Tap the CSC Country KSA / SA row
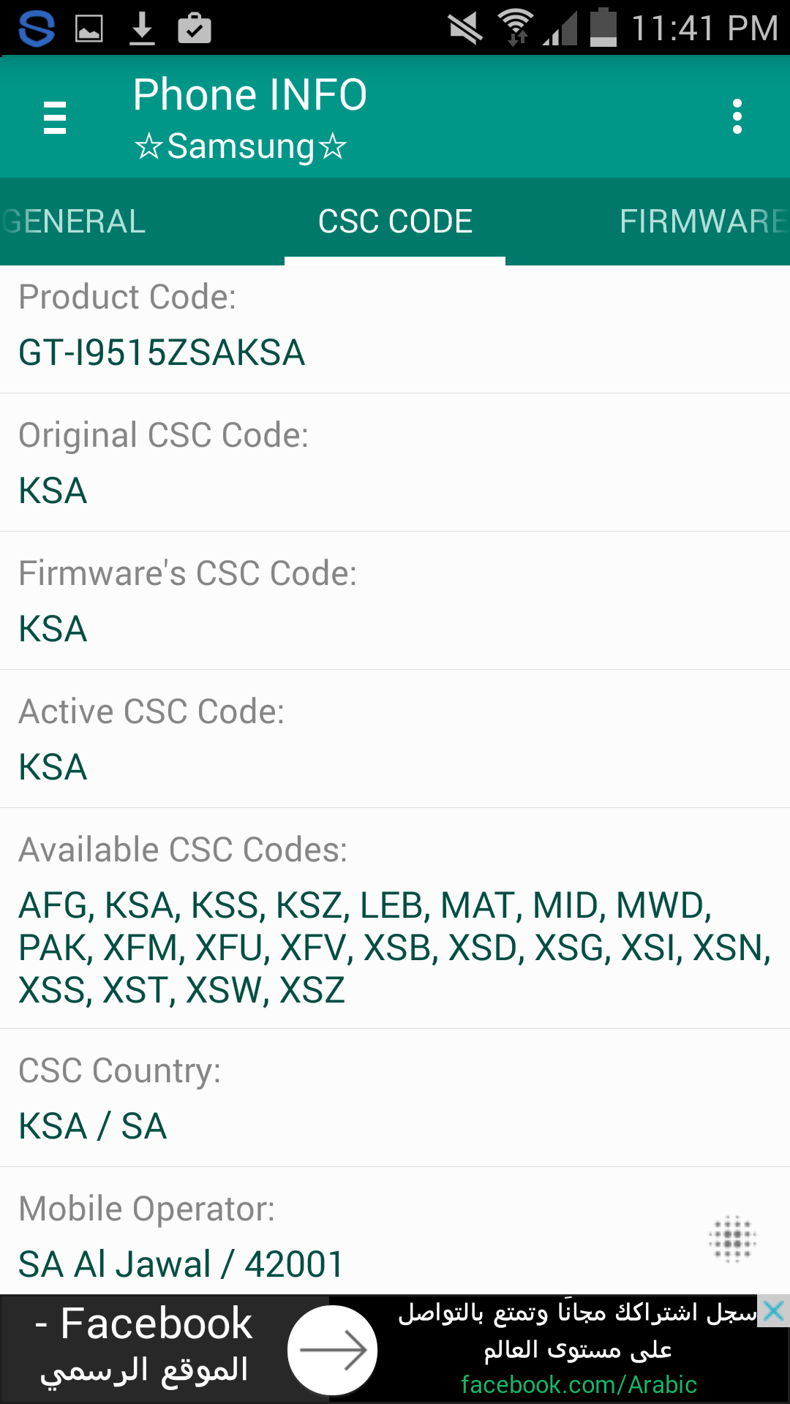790x1404 pixels. coord(395,1098)
